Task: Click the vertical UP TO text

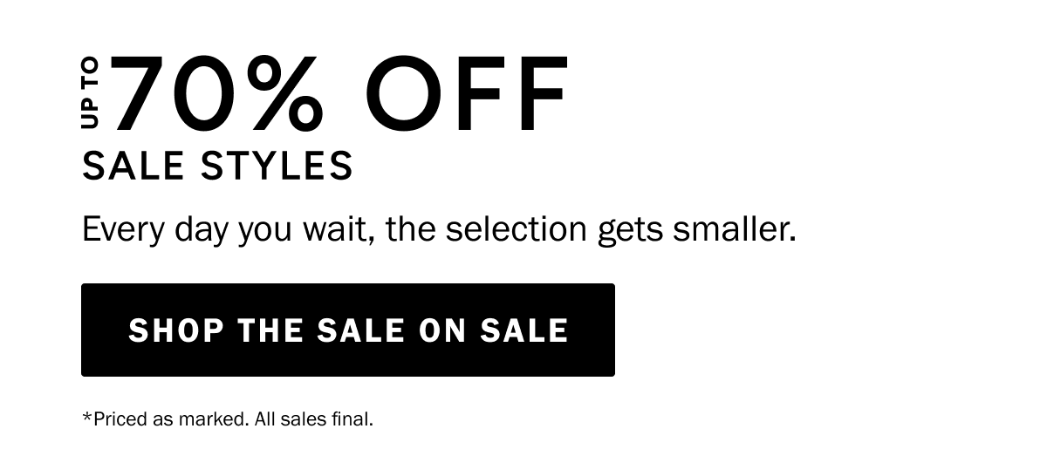Action: click(x=92, y=93)
